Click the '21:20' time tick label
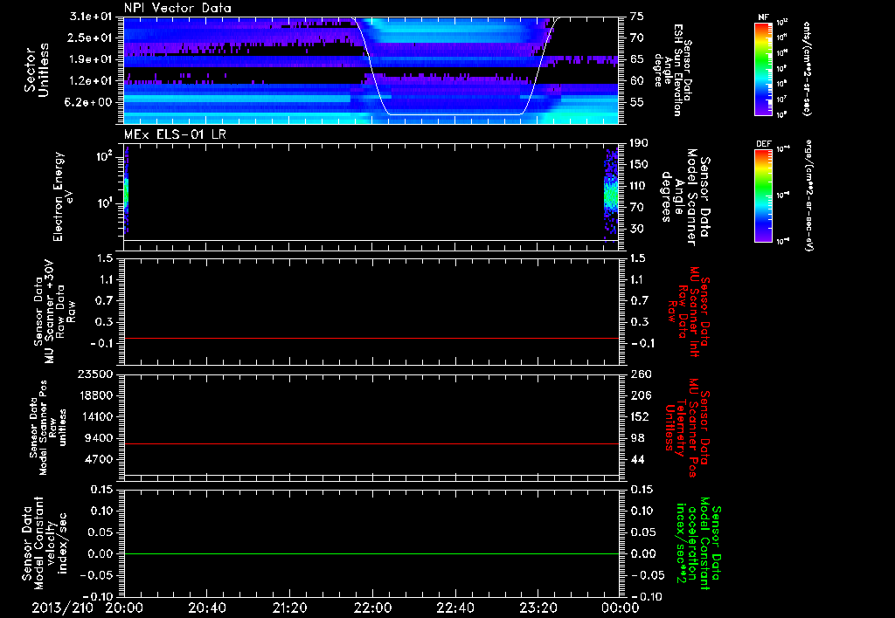The width and height of the screenshot is (895, 618). coord(290,608)
